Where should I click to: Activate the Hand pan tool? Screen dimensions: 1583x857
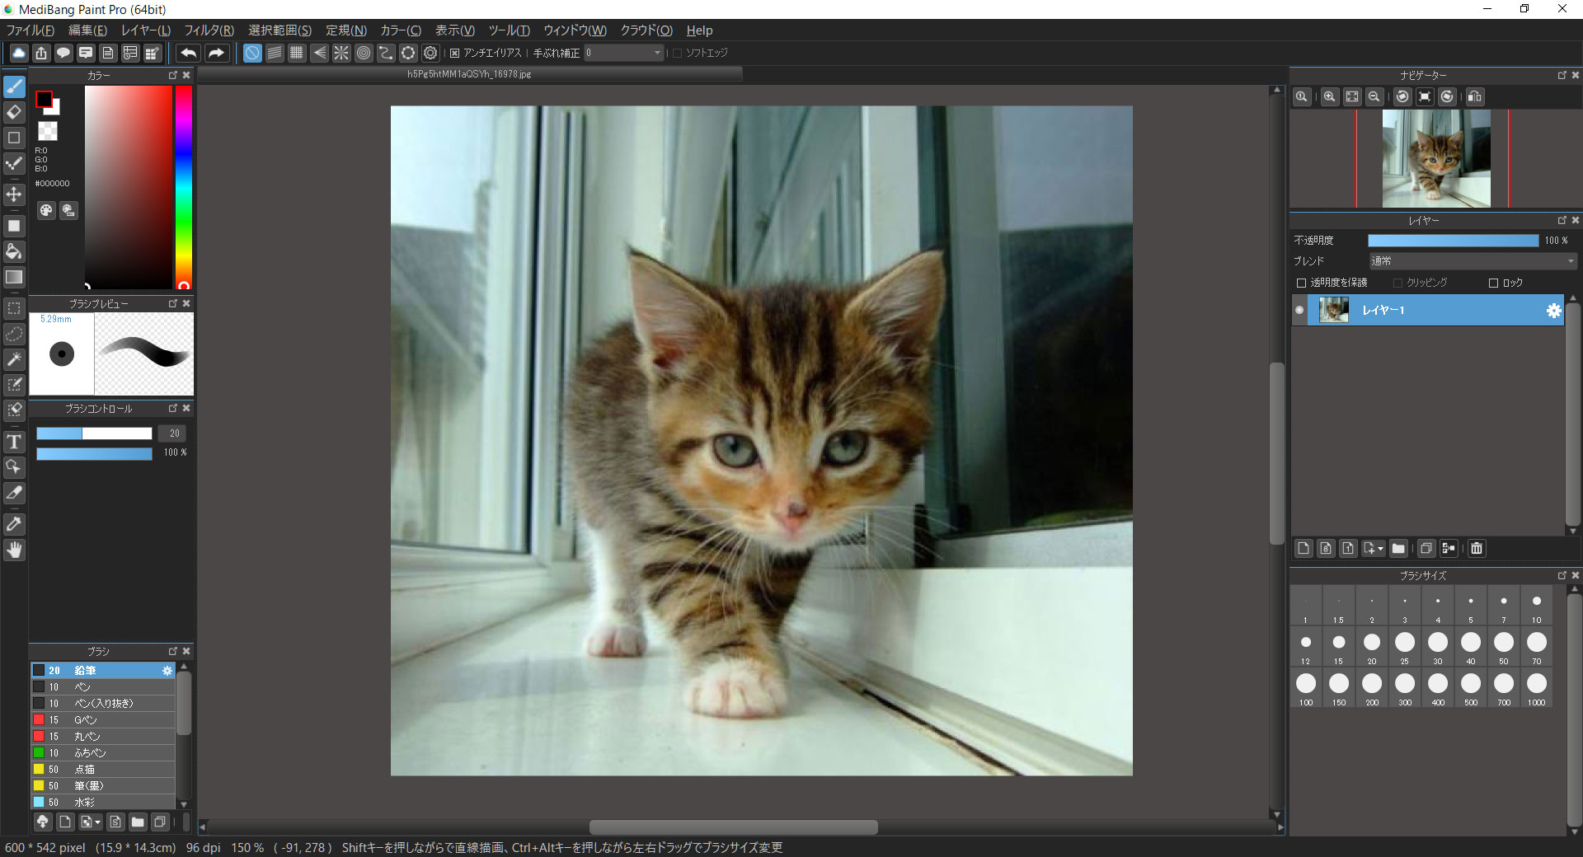tap(14, 550)
